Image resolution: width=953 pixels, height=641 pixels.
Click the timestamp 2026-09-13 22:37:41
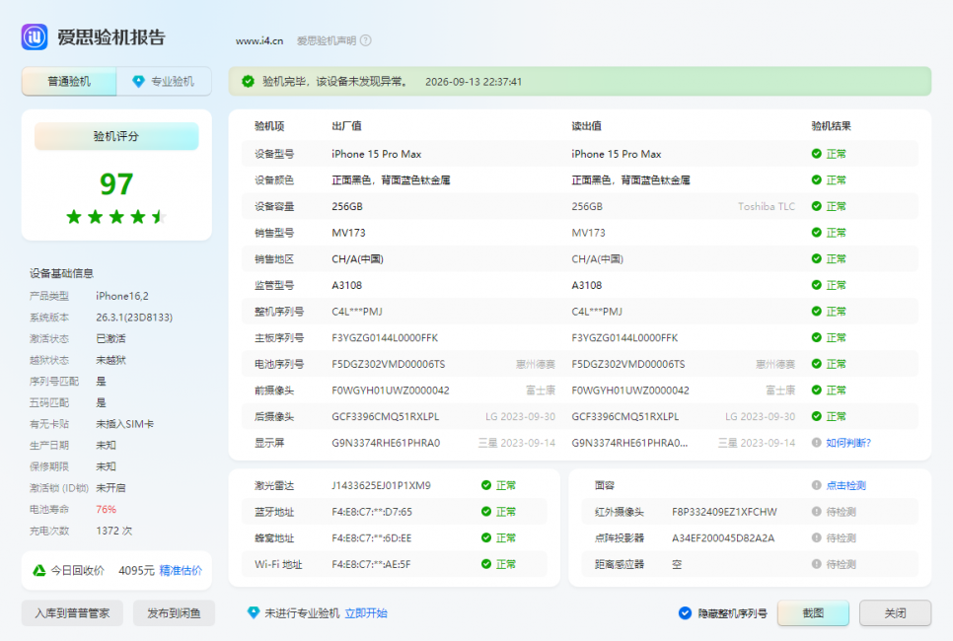474,82
